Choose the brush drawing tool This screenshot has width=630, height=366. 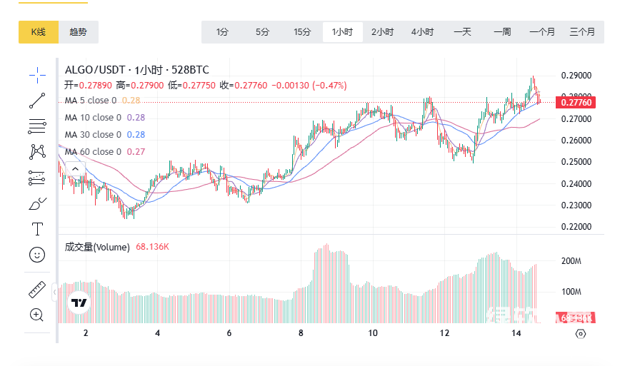coord(37,203)
